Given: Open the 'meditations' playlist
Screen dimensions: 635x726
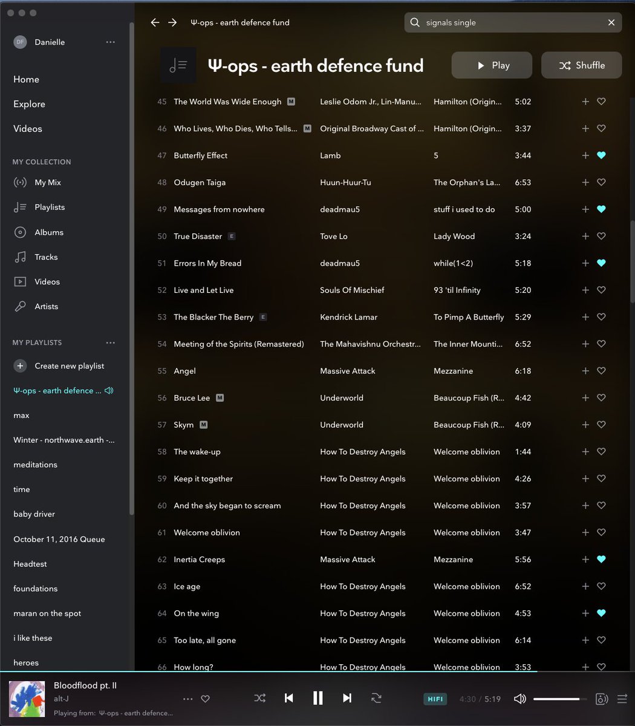Looking at the screenshot, I should coord(35,465).
